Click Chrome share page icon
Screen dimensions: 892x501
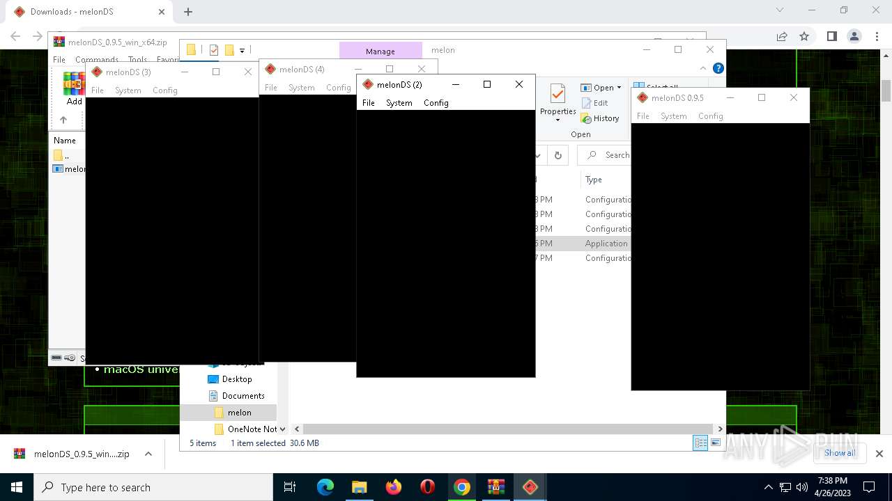click(x=782, y=36)
